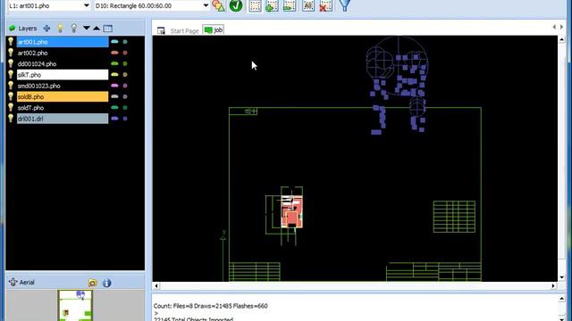This screenshot has height=321, width=572.
Task: Click the green Layers panel icon
Action: tap(13, 28)
